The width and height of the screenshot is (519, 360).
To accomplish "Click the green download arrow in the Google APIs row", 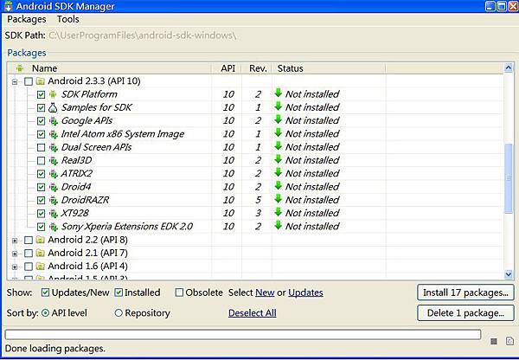I will coord(279,120).
